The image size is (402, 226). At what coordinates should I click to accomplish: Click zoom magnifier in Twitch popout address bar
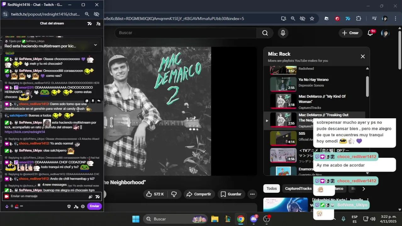coord(87,14)
